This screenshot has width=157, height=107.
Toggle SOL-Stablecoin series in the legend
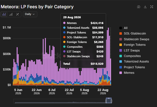(x=133, y=33)
